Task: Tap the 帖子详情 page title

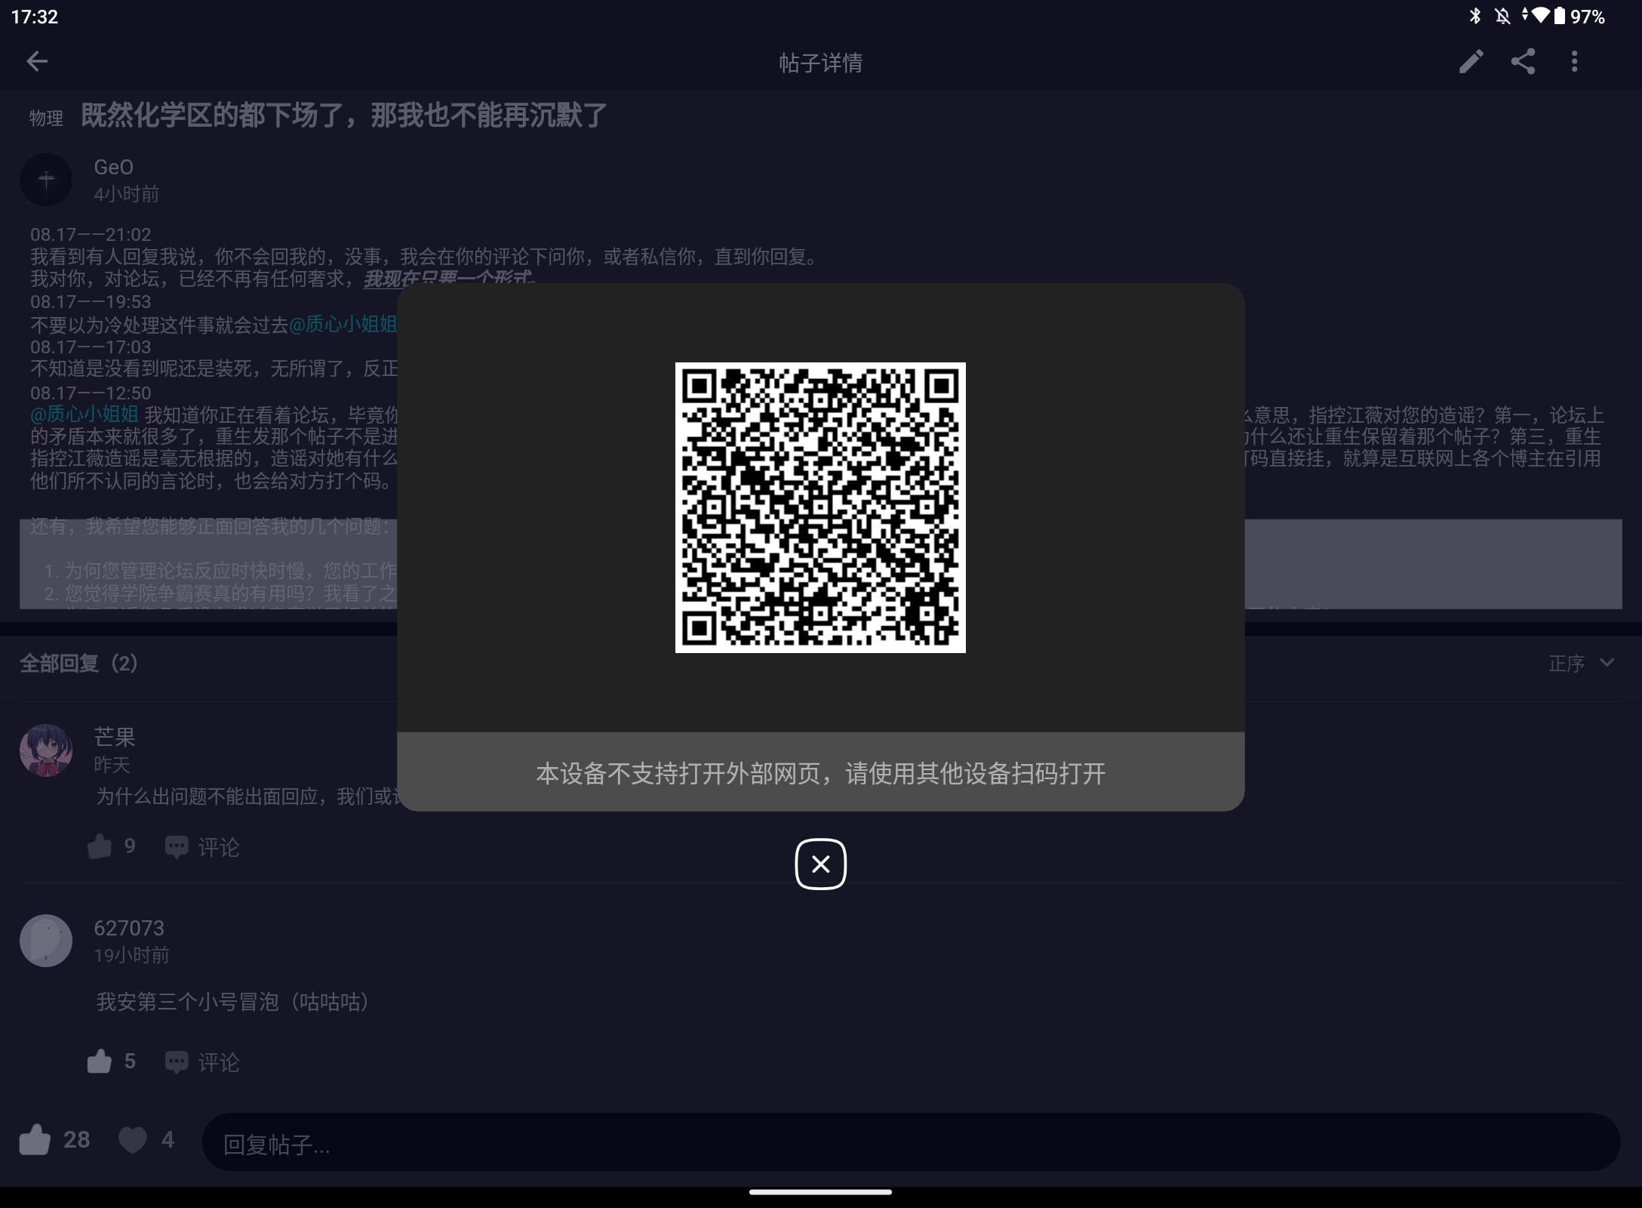Action: click(x=821, y=63)
